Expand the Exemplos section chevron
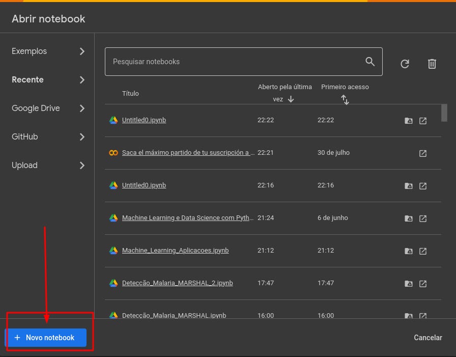 (82, 51)
